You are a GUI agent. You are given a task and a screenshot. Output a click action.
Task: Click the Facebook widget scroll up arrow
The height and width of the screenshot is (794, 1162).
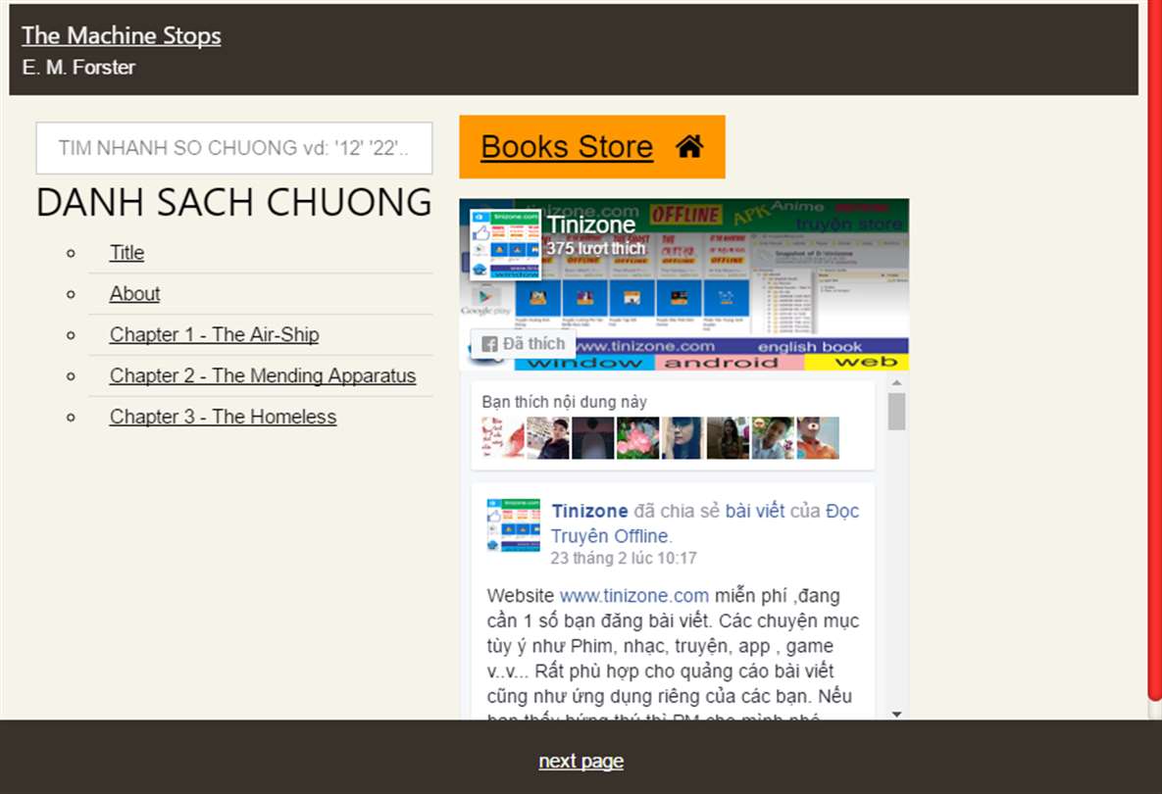[896, 383]
